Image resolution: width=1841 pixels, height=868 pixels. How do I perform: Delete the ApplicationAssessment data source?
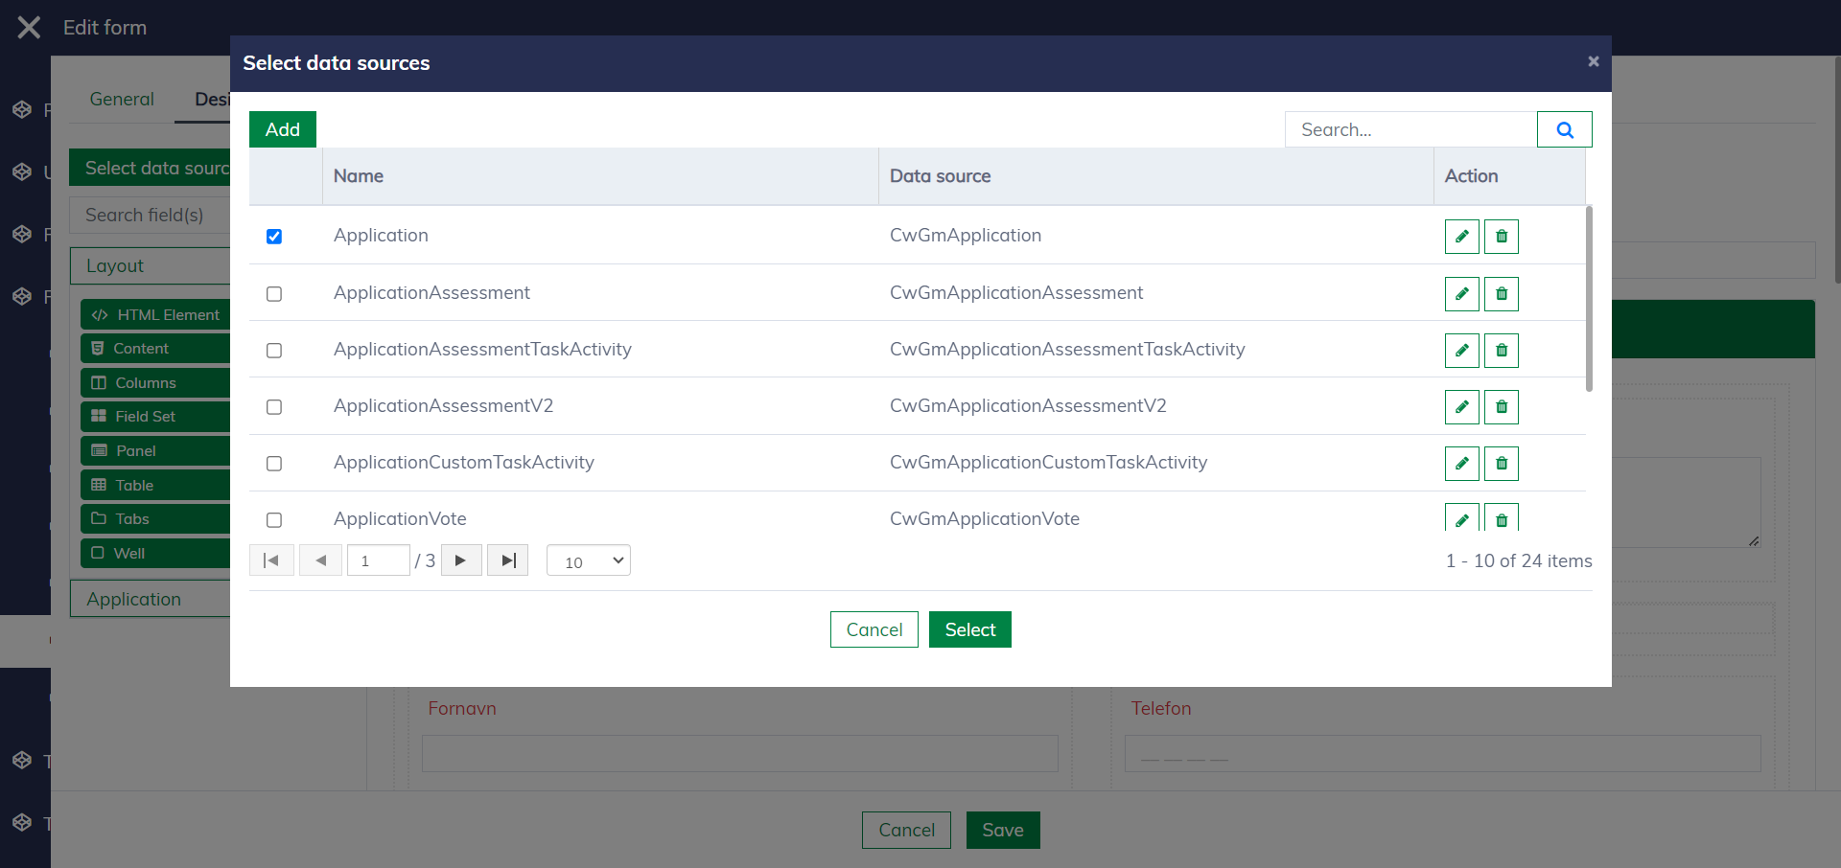coord(1501,294)
